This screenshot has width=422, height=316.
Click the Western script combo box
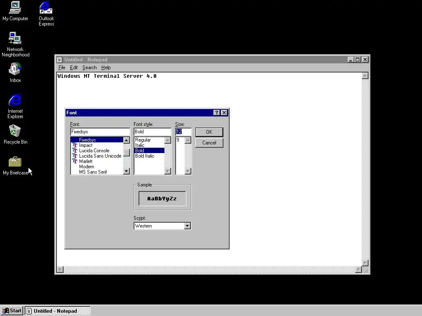coord(162,226)
